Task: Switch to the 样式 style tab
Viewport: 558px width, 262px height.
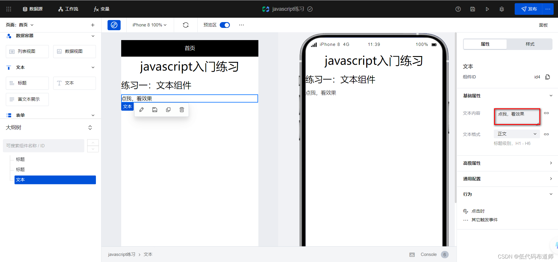Action: coord(530,44)
